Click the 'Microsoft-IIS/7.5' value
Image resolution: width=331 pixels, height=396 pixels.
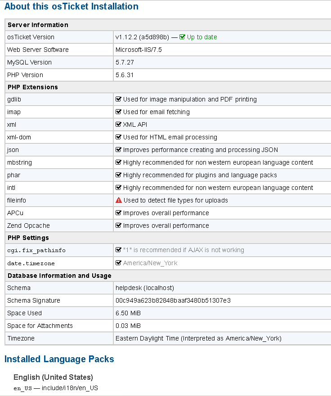click(139, 50)
